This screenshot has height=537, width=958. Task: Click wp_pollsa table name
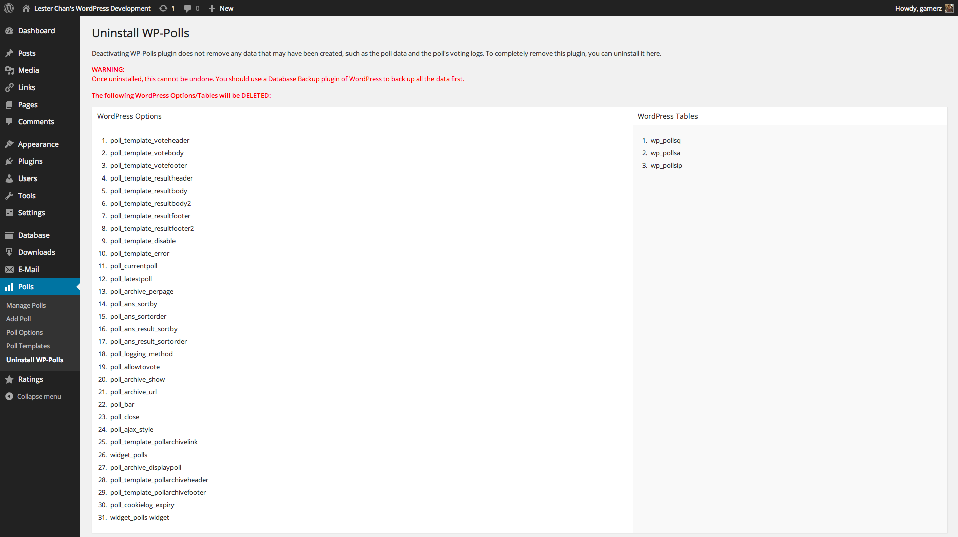pyautogui.click(x=665, y=153)
